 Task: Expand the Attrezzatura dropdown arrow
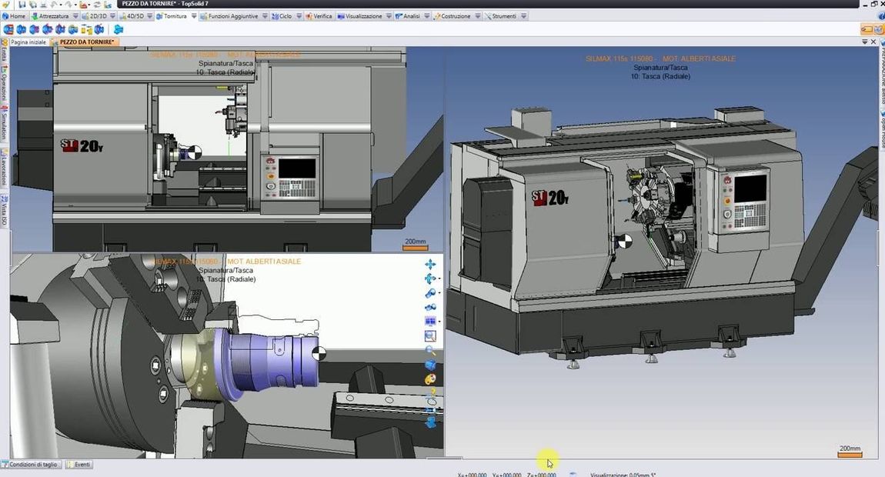click(x=75, y=16)
